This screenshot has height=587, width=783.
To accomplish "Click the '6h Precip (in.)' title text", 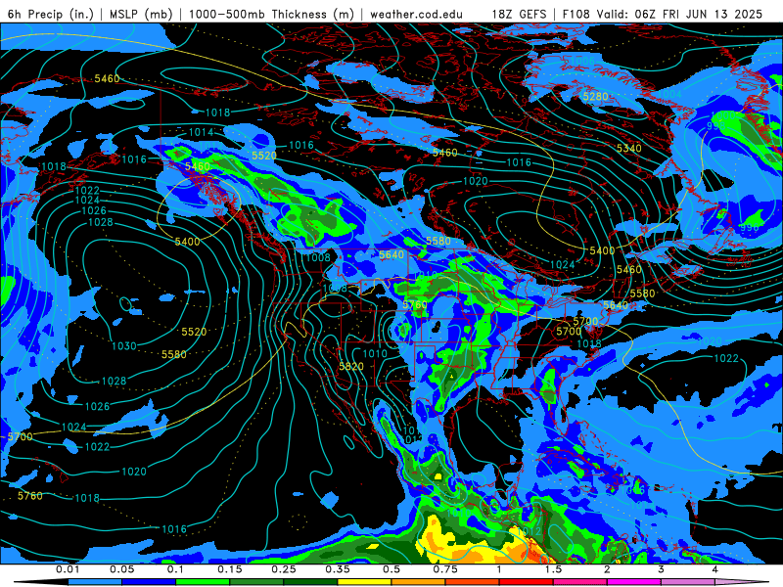I will (x=51, y=14).
